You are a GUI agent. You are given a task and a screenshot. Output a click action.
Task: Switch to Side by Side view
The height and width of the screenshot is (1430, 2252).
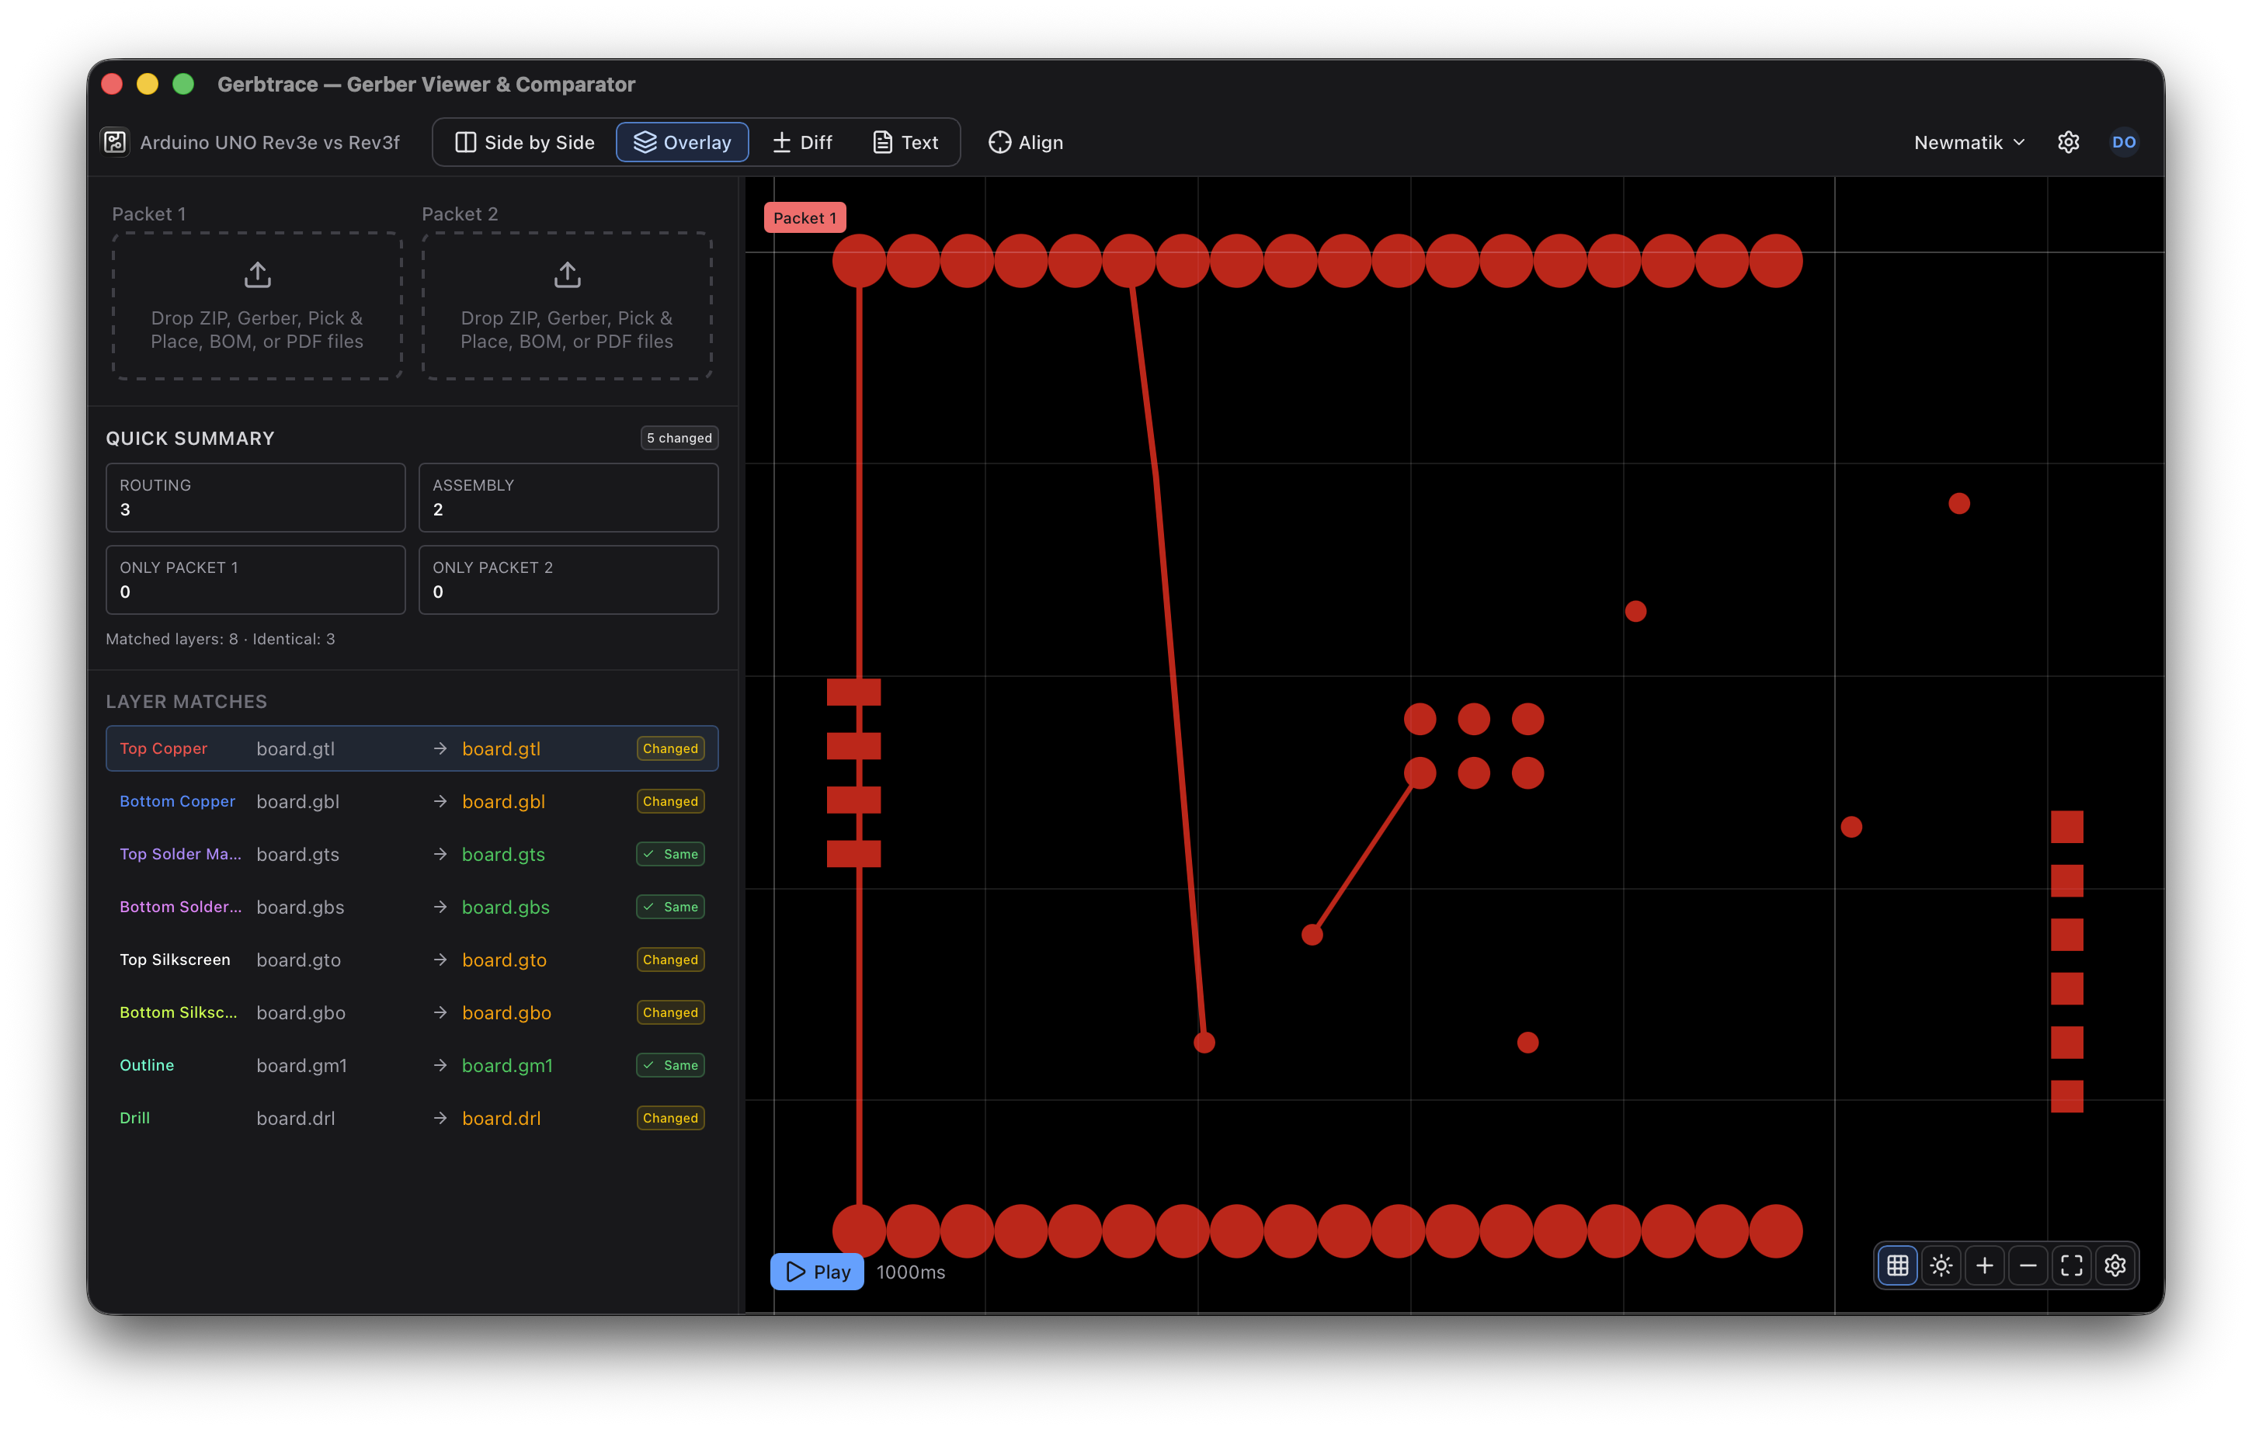coord(525,142)
